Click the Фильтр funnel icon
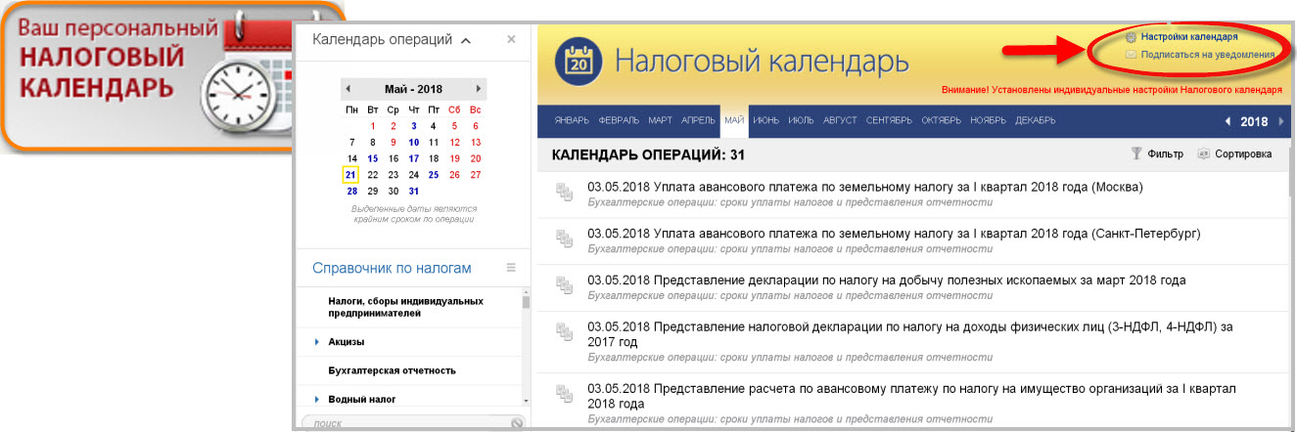 tap(1135, 153)
